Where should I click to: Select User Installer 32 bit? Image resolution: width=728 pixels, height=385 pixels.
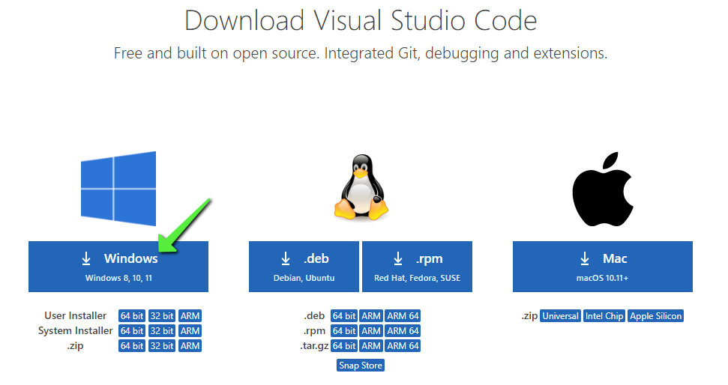click(x=162, y=316)
